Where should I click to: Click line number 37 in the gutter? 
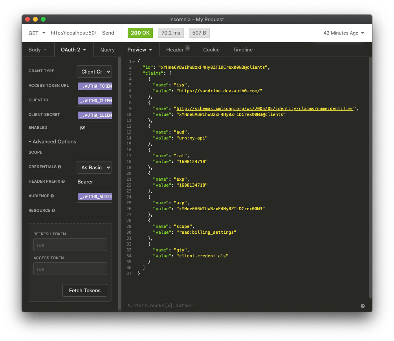(x=129, y=274)
